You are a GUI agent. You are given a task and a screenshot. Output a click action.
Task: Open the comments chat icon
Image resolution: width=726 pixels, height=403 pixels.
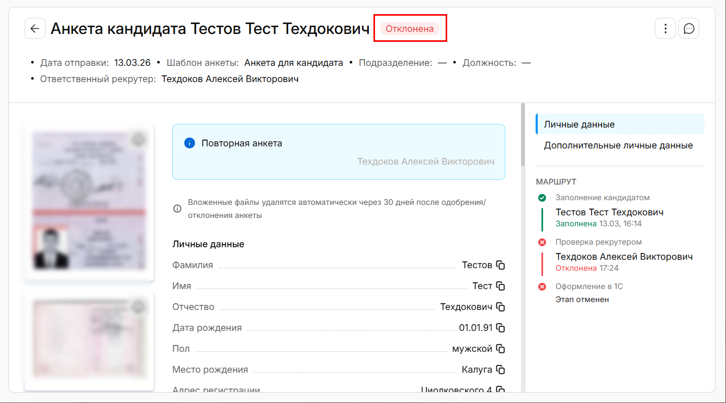tap(689, 28)
